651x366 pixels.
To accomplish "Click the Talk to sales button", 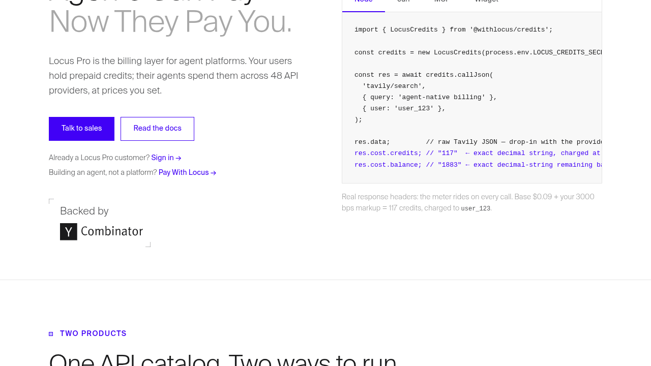I will coord(81,129).
